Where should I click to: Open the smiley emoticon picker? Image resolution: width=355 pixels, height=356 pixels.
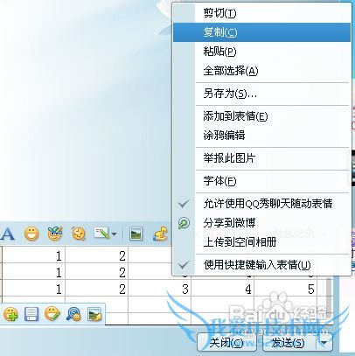(31, 234)
